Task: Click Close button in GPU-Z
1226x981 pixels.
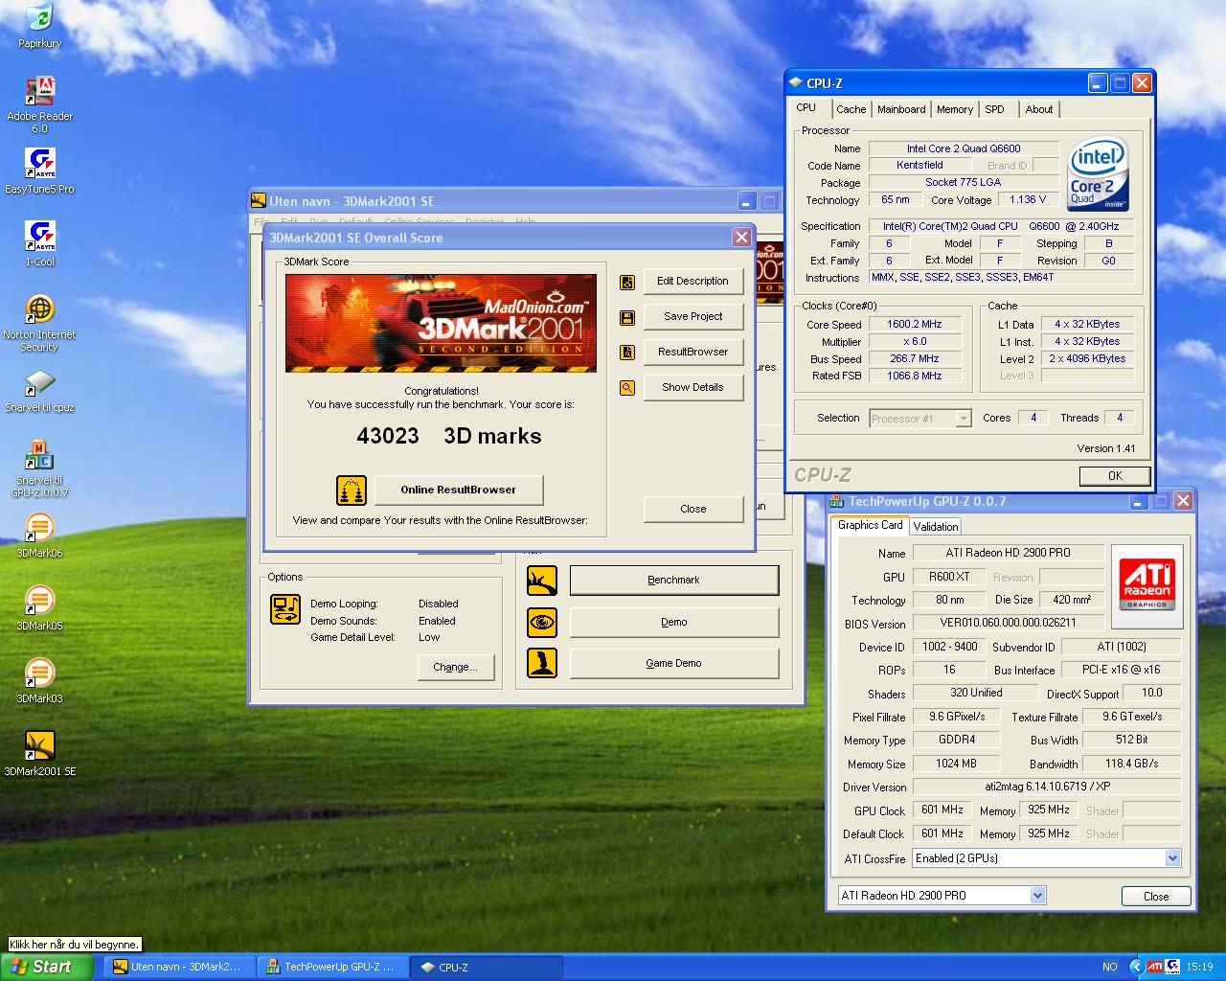Action: click(x=1156, y=897)
